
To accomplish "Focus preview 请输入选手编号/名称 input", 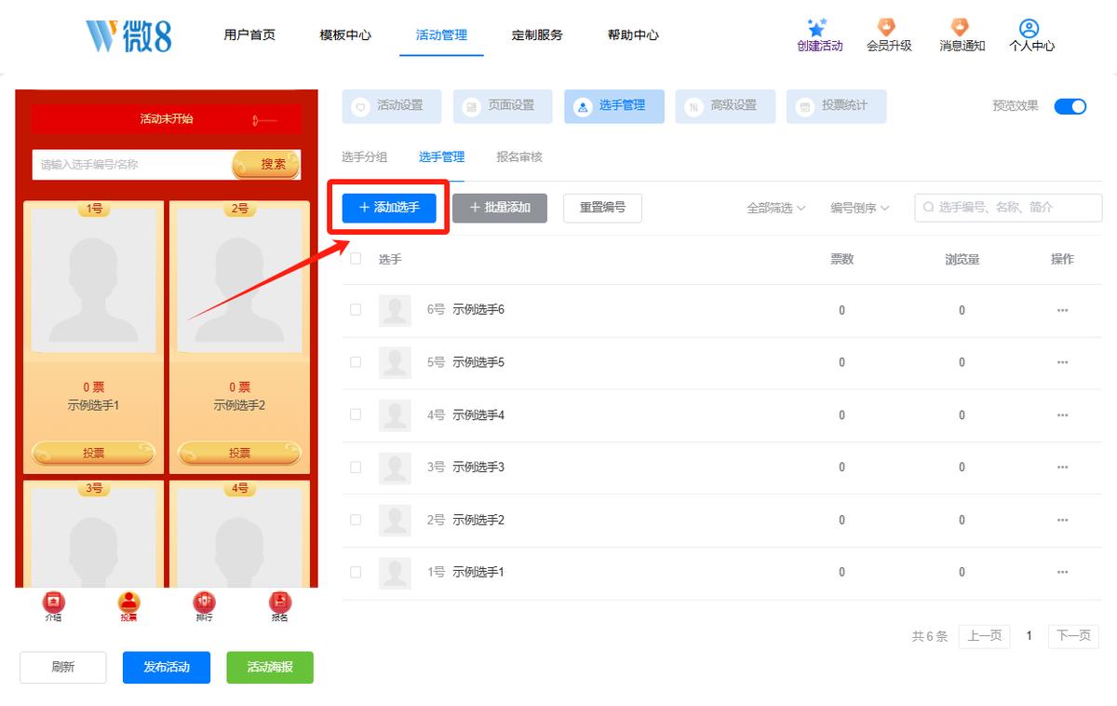I will click(x=132, y=165).
